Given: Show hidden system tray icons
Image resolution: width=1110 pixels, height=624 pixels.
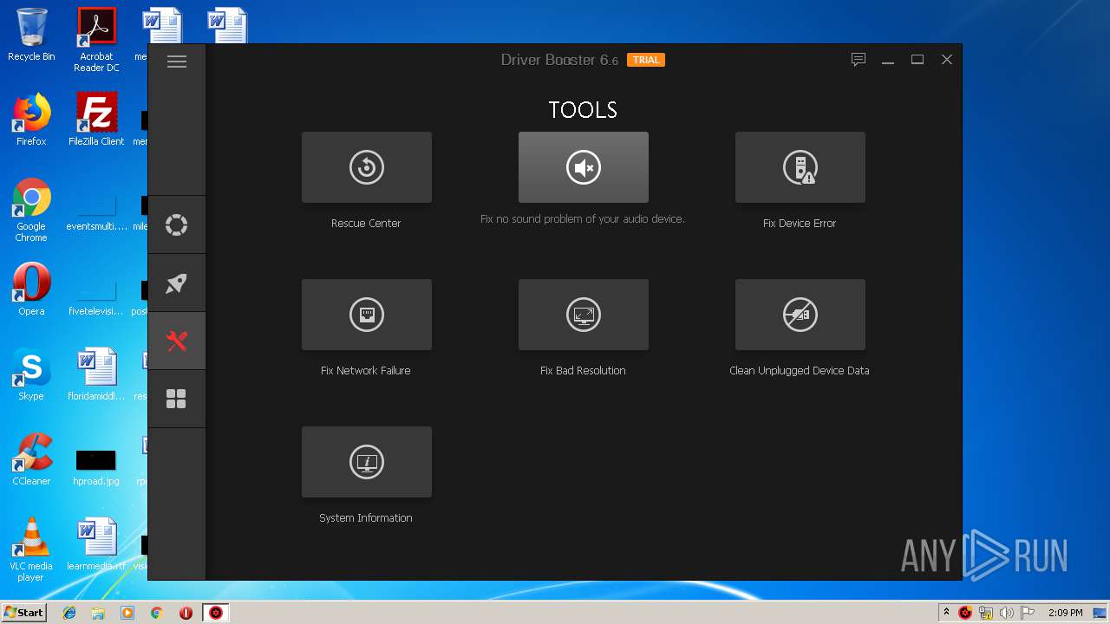Looking at the screenshot, I should click(x=946, y=613).
